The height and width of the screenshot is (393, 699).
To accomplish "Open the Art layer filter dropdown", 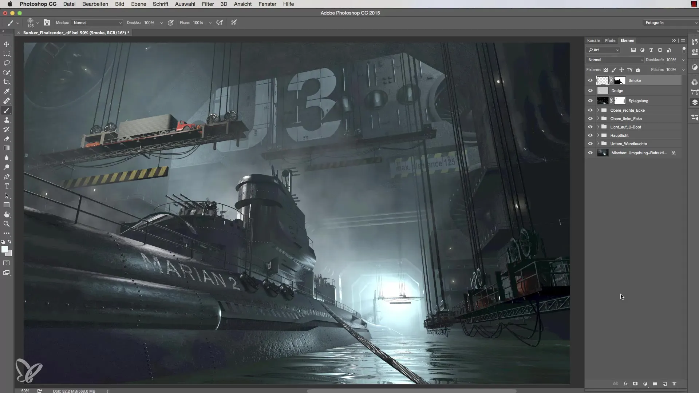I will (603, 50).
